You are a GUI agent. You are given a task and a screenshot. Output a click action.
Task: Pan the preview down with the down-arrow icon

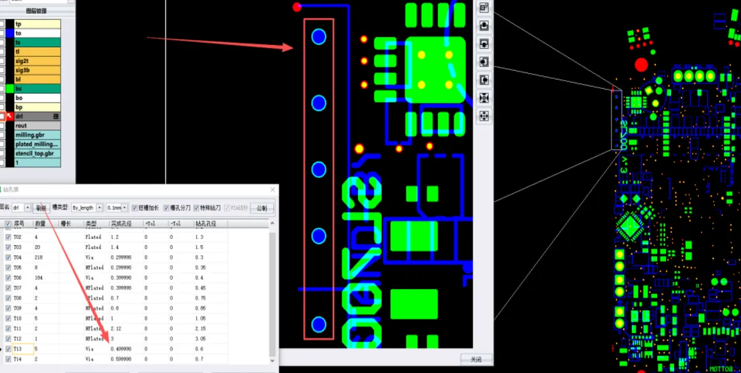coord(484,43)
